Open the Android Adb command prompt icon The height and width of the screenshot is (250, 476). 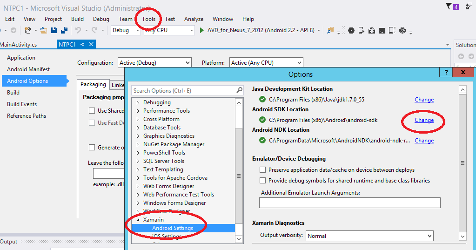coord(382,30)
